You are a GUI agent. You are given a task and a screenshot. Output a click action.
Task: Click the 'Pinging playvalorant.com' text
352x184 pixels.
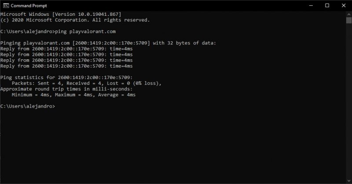coord(35,43)
